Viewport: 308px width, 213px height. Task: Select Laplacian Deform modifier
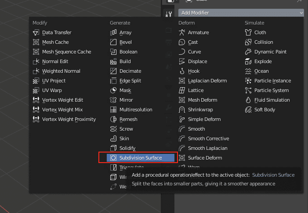point(203,81)
